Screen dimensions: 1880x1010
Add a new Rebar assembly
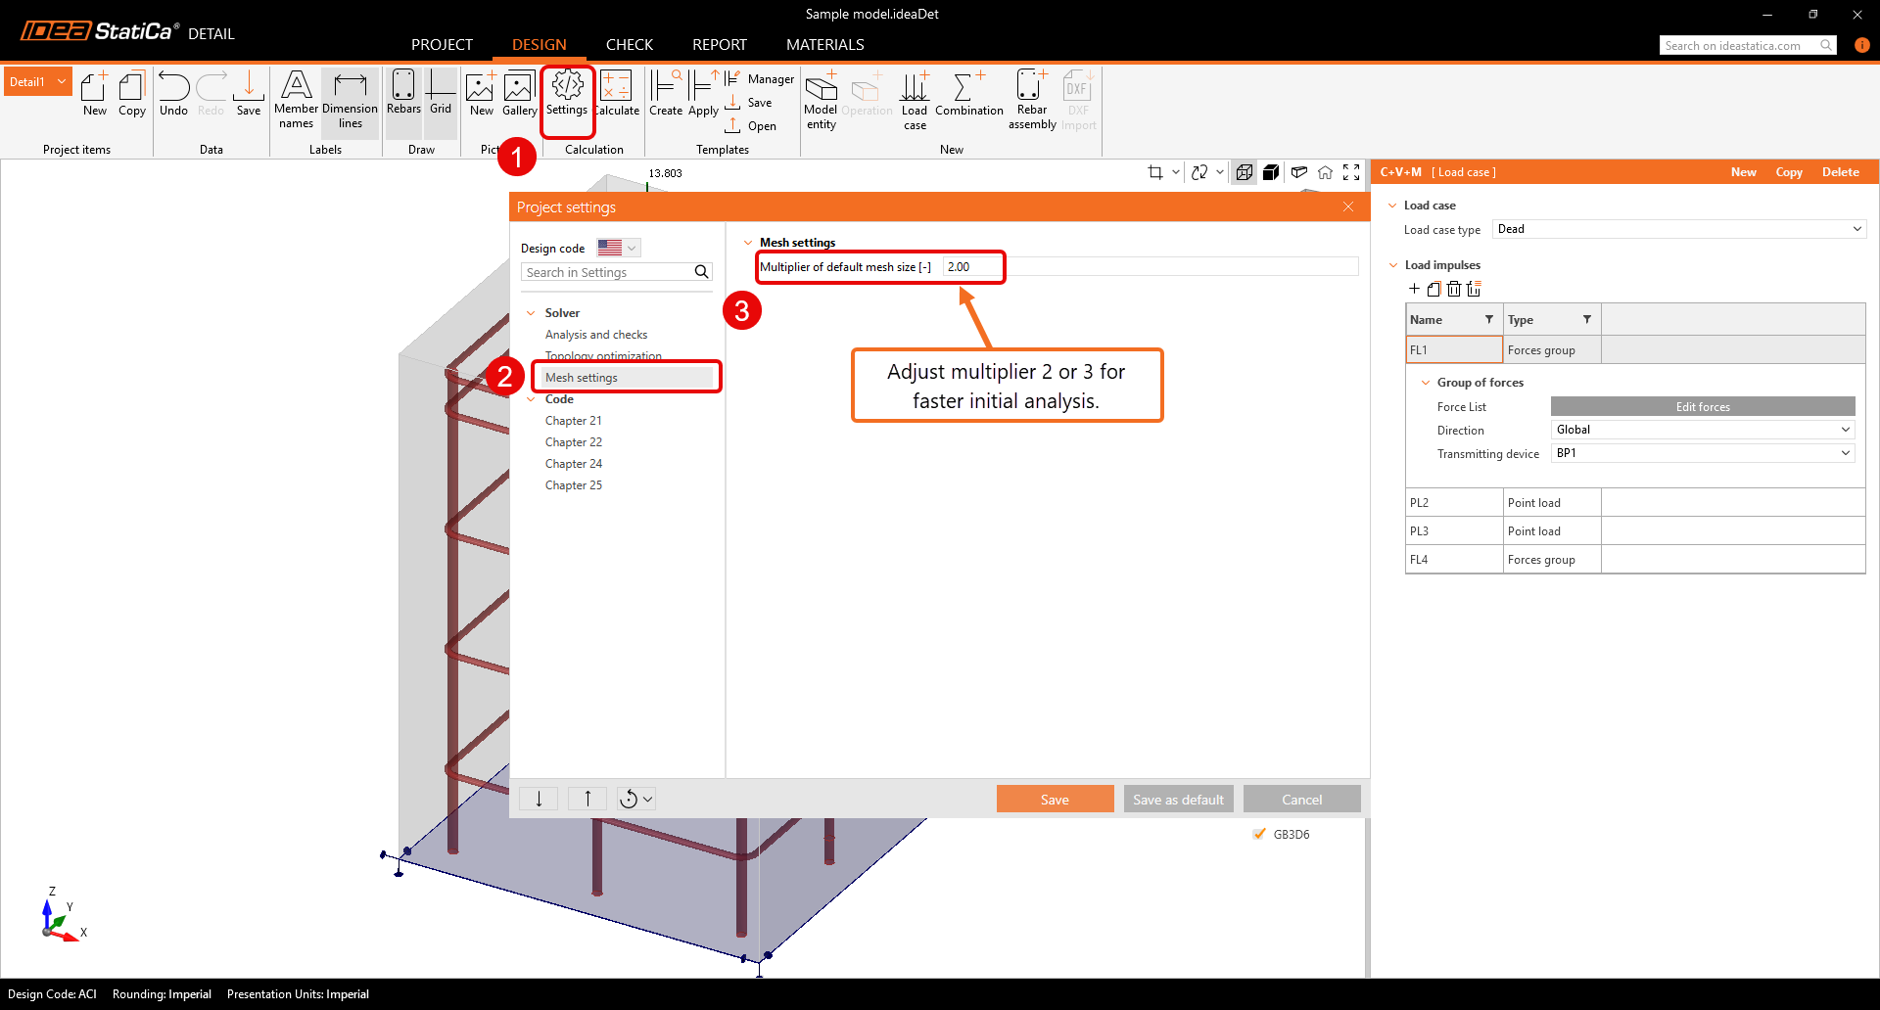[1030, 98]
